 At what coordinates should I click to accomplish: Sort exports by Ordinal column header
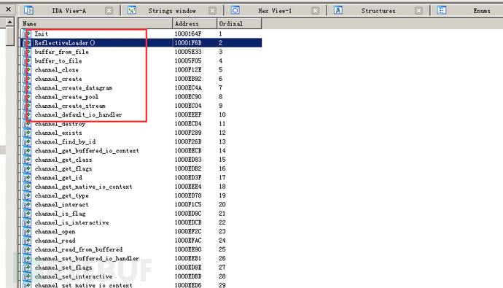point(239,23)
